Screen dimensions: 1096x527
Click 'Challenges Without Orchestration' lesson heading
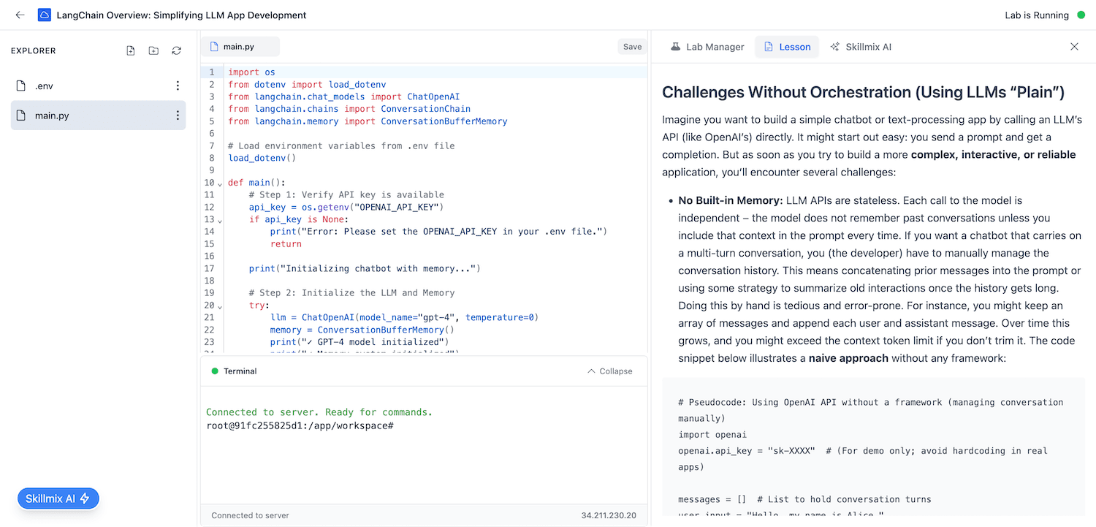(x=863, y=92)
